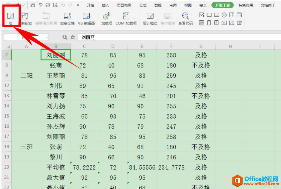Click the 录制新宏 record macro icon
This screenshot has width=281, height=189.
click(x=25, y=16)
